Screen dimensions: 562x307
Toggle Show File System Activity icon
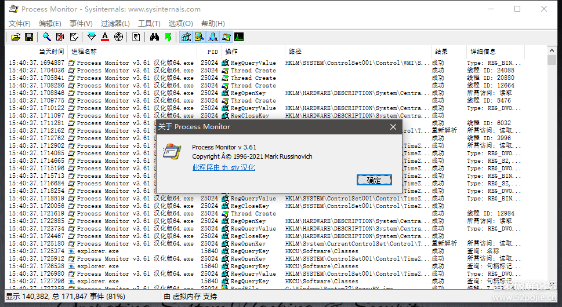[x=200, y=37]
